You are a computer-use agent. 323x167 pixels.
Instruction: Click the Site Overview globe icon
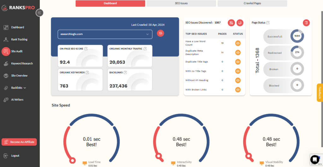coord(6,75)
